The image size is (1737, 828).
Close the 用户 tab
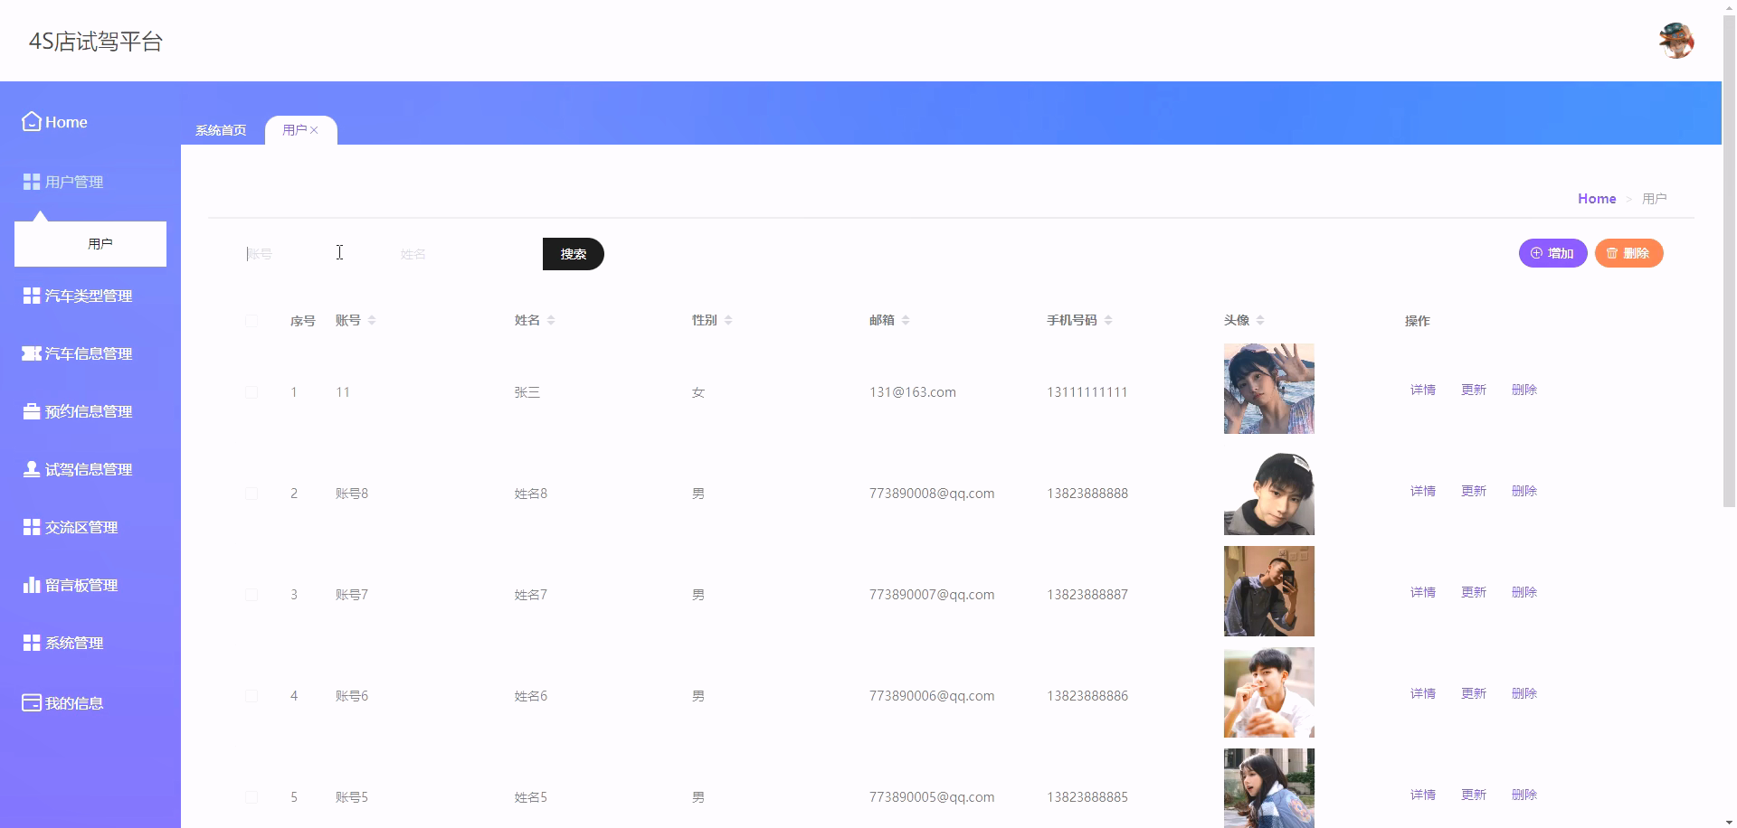coord(314,129)
